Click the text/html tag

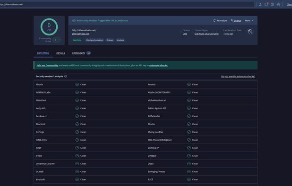click(x=77, y=40)
